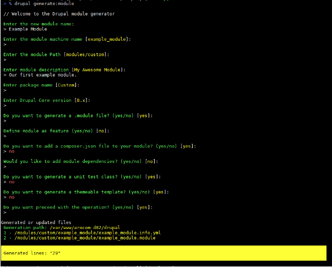
Task: Click the yellow 'Generated lines' banner
Action: click(x=165, y=253)
